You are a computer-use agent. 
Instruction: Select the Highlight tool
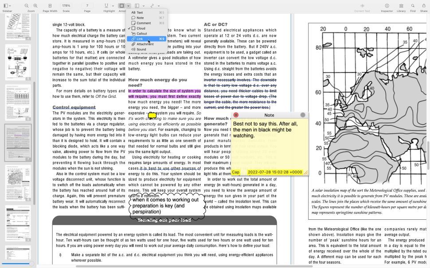(106, 4)
